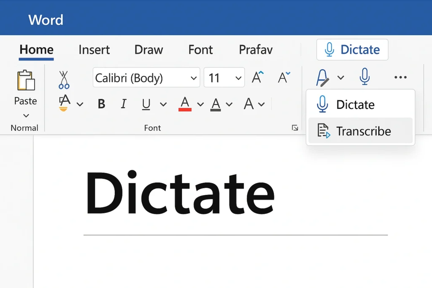Switch to the Insert tab
Image resolution: width=432 pixels, height=288 pixels.
coord(94,50)
